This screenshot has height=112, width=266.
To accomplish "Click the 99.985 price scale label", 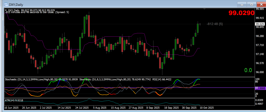I will pos(259,9).
